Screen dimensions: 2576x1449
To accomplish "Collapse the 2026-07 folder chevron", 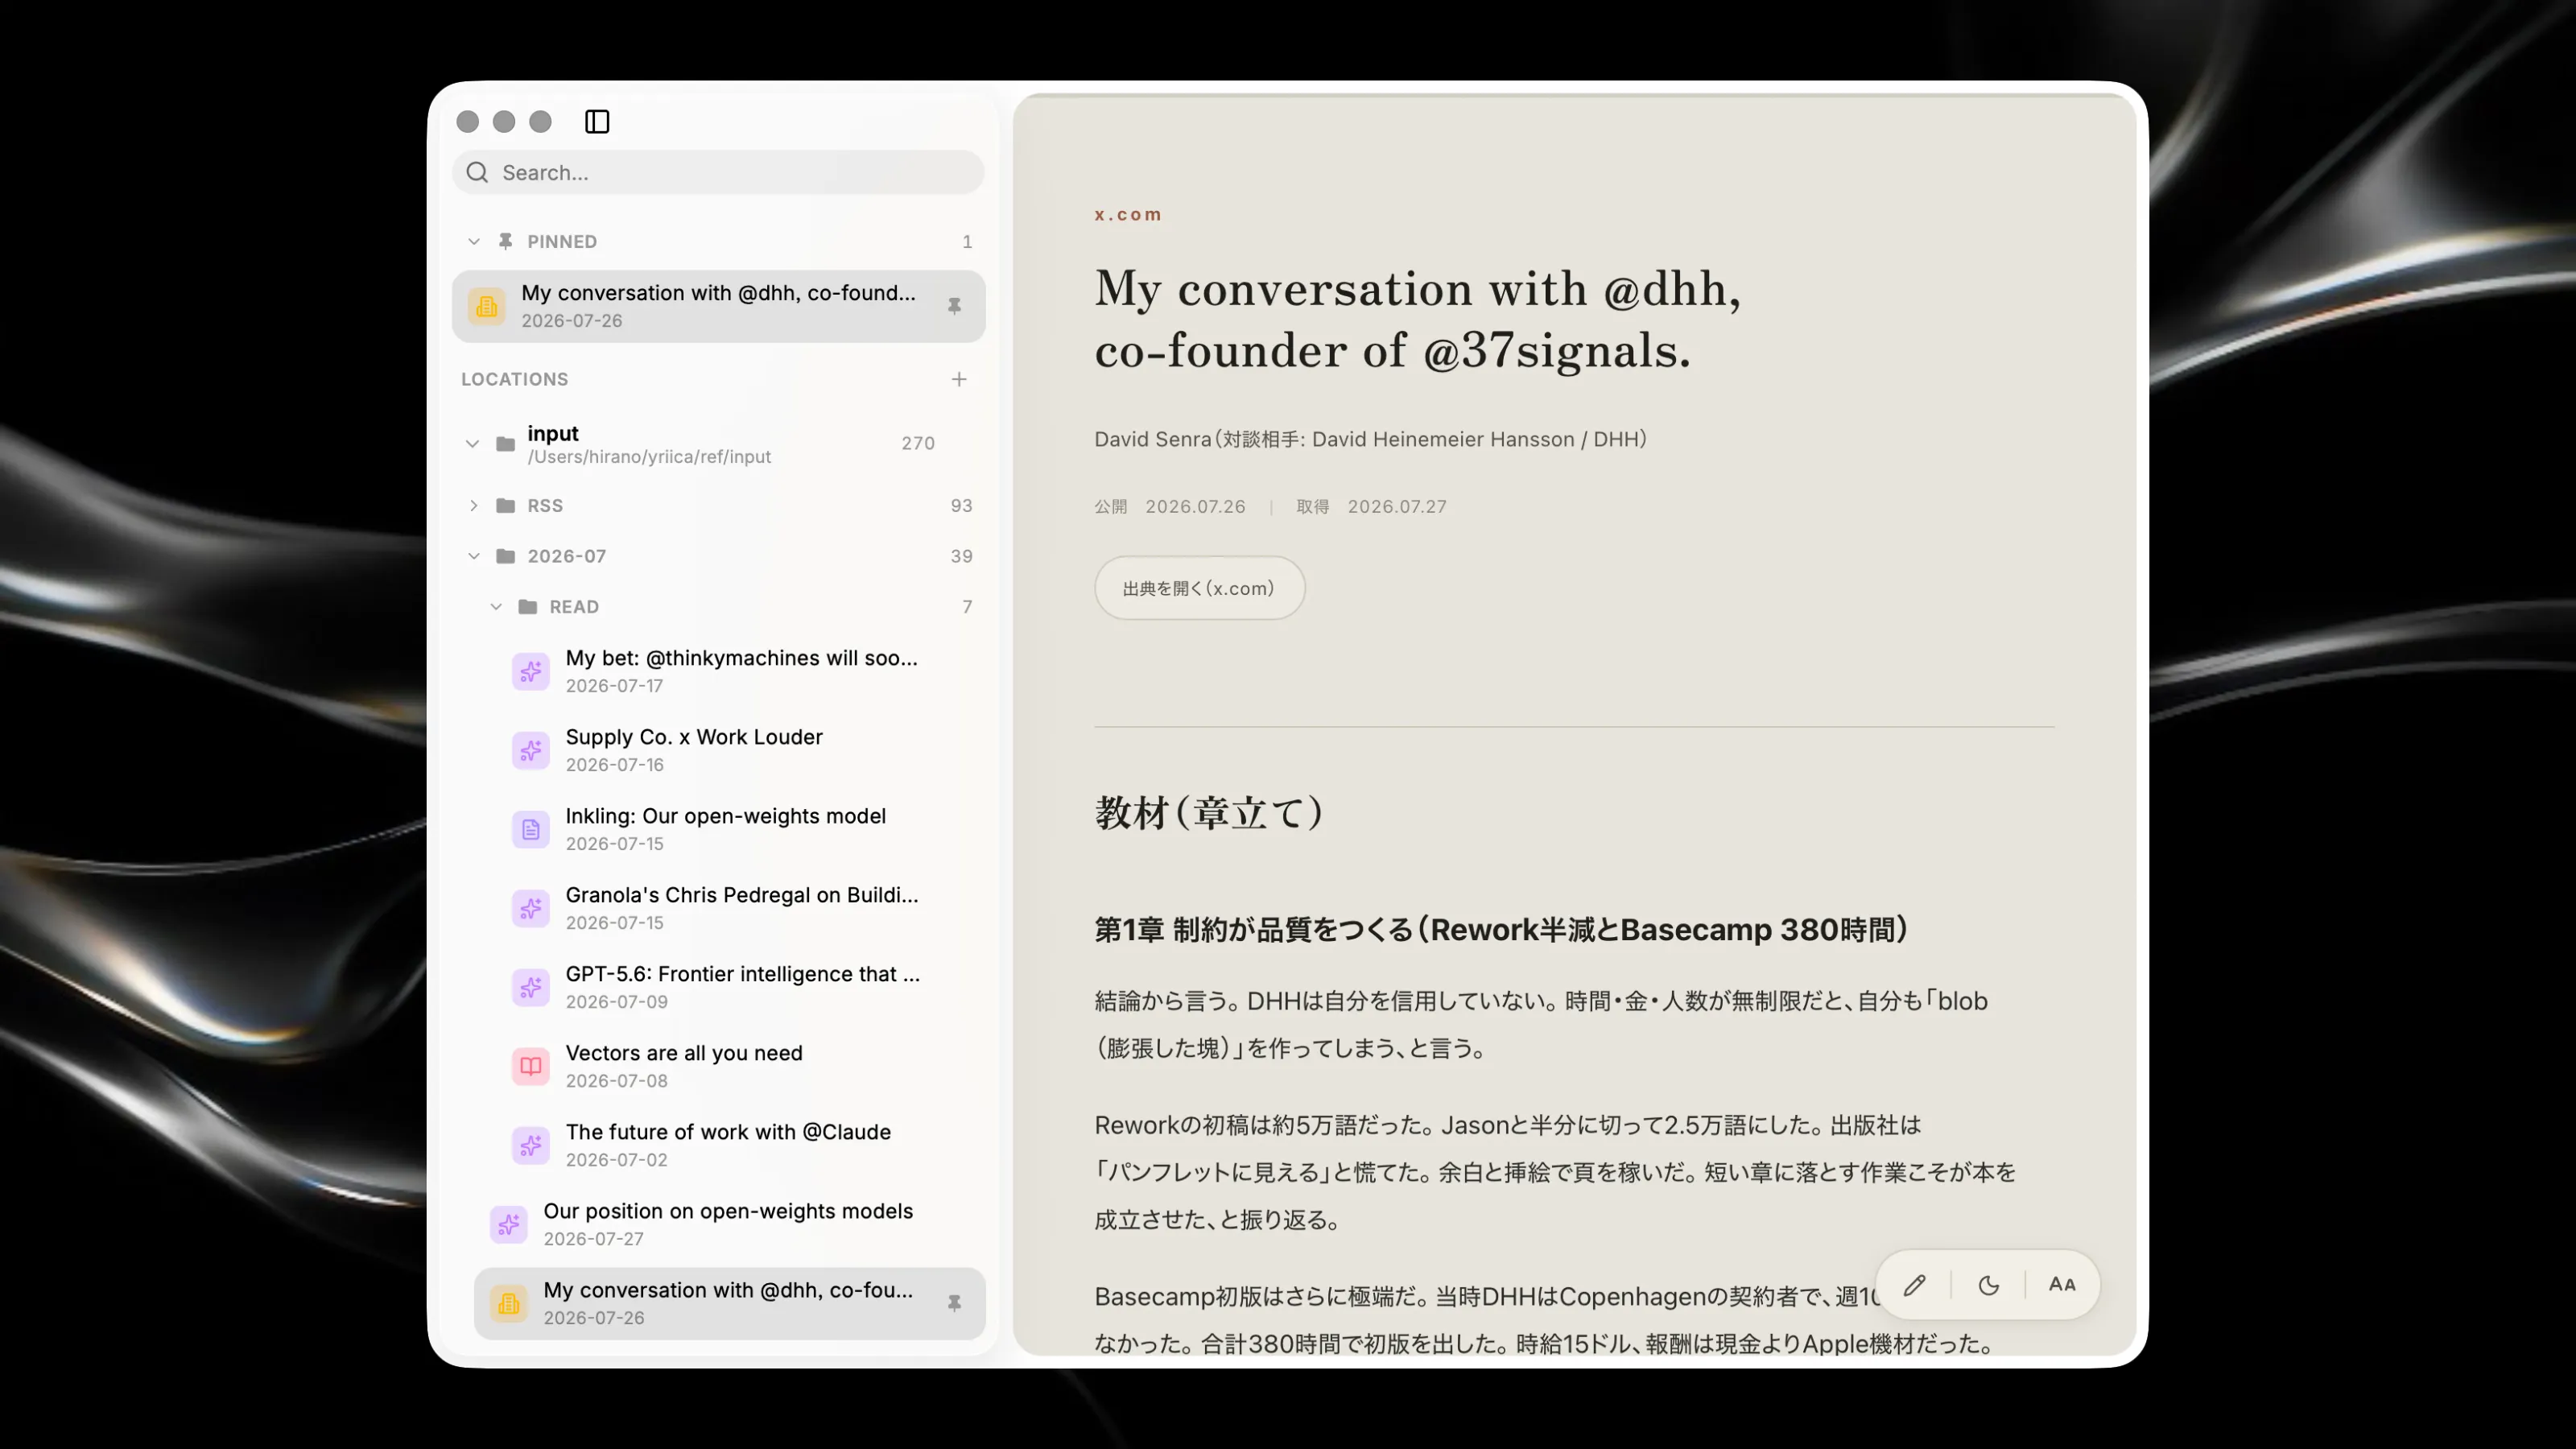I will (474, 556).
